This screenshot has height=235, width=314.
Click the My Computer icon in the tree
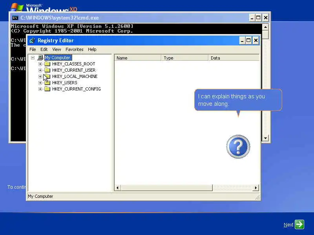(x=40, y=58)
